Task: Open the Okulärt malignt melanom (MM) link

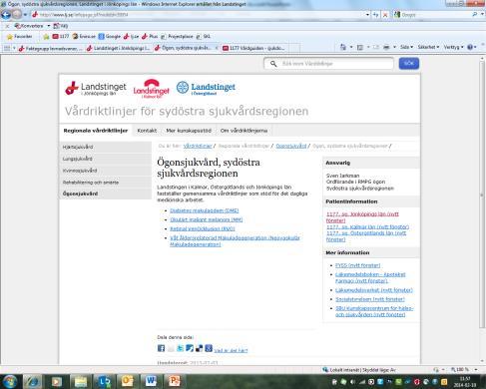Action: (207, 219)
